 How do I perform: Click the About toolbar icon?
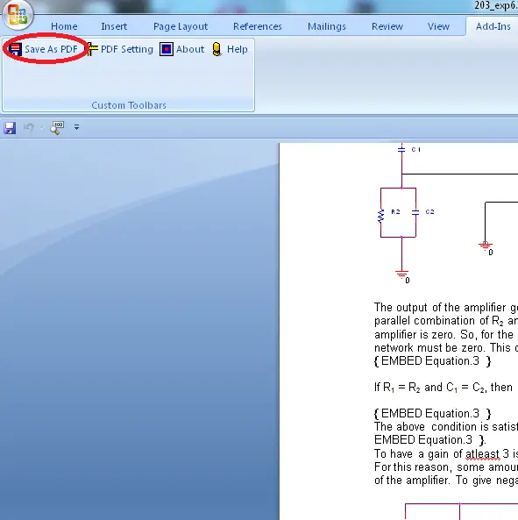pos(167,49)
